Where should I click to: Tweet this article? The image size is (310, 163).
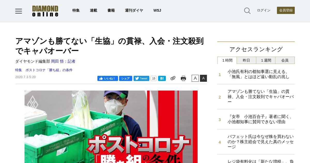(x=141, y=78)
